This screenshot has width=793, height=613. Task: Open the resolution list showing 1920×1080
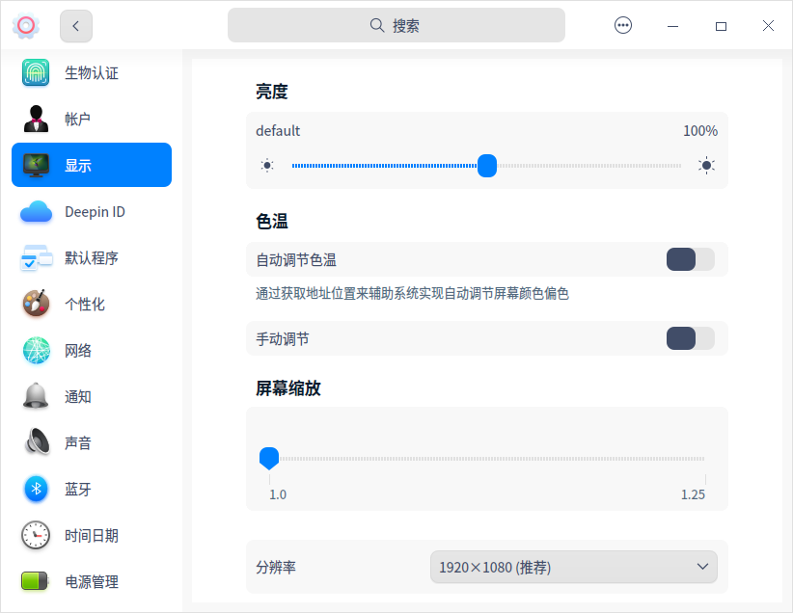tap(573, 567)
